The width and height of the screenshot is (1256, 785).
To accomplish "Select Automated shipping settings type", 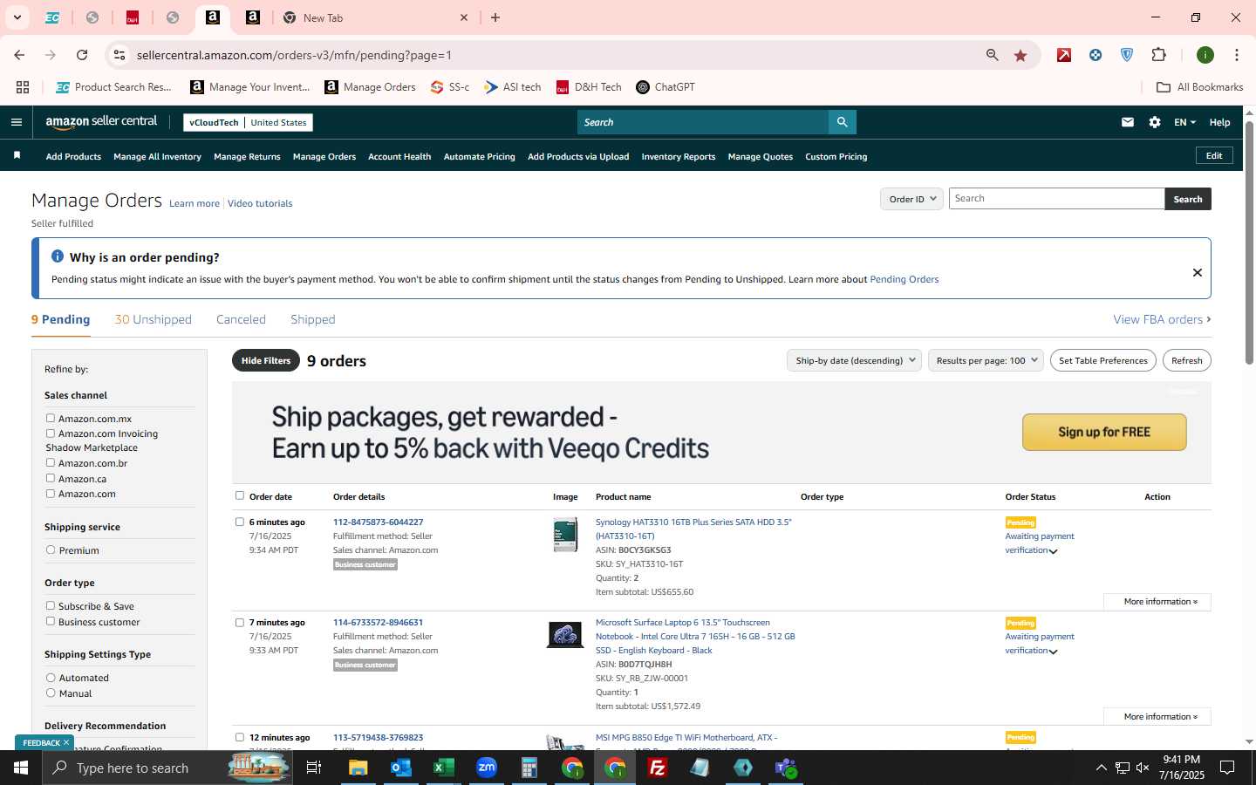I will coord(51,678).
